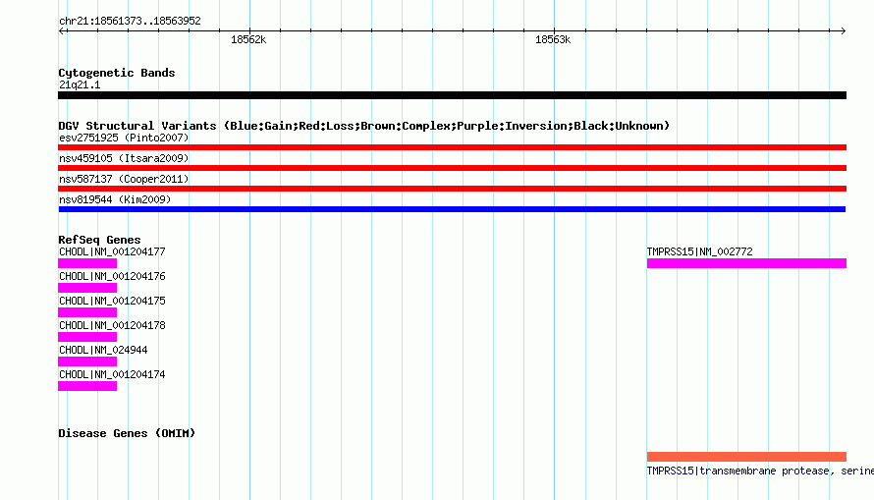Click the red bar under nsv587137
Screen dimensions: 874x500
coord(452,189)
